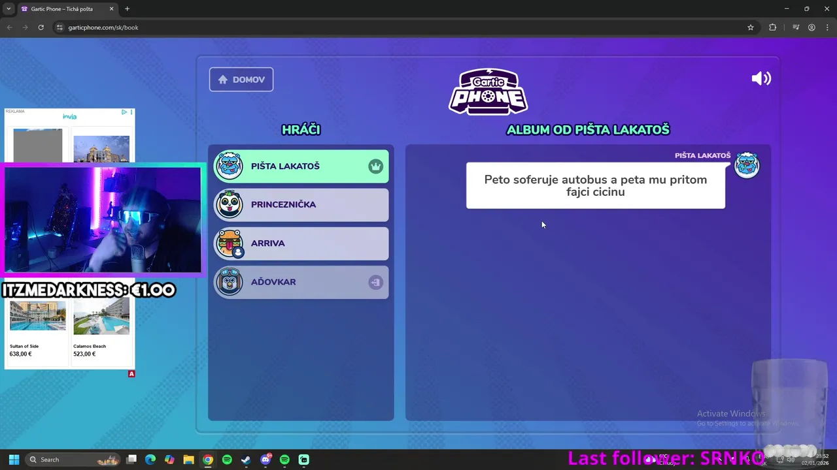Click the browser forward arrow
Image resolution: width=837 pixels, height=470 pixels.
[25, 27]
